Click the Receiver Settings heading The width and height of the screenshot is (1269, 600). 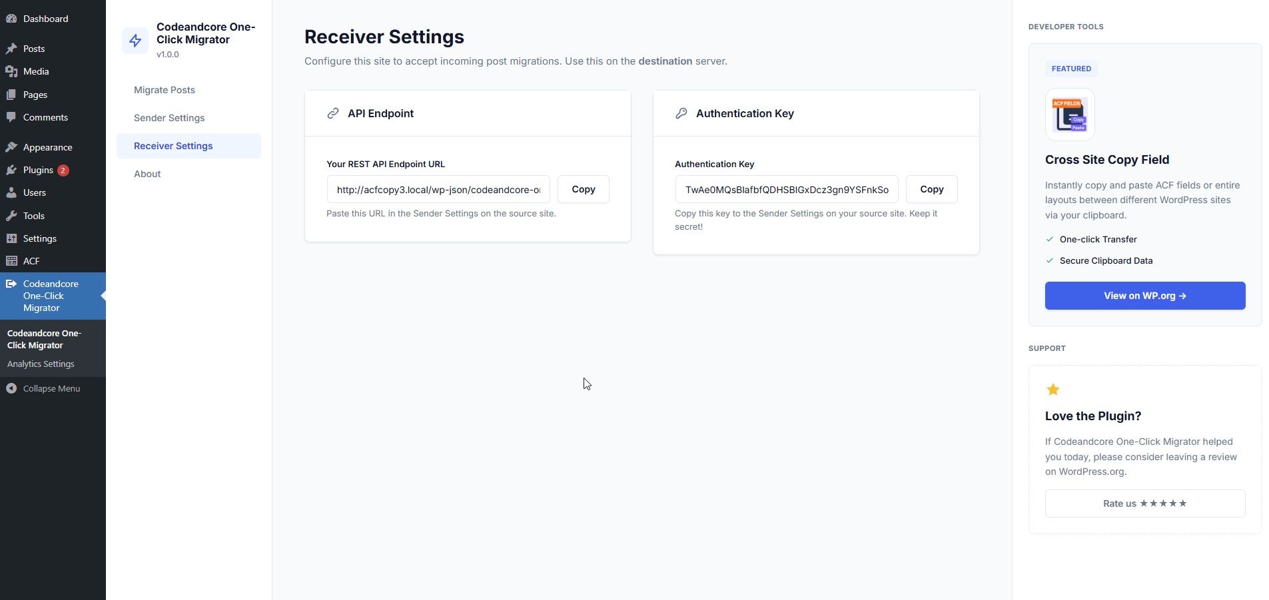pyautogui.click(x=384, y=37)
